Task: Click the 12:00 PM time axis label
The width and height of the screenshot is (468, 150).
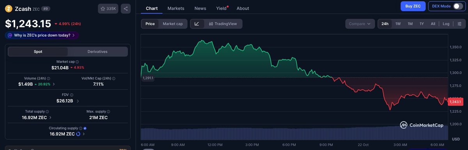Action: tap(215, 145)
